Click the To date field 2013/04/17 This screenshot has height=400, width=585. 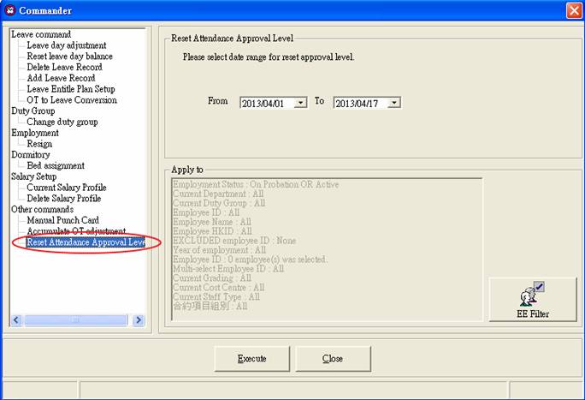(367, 103)
